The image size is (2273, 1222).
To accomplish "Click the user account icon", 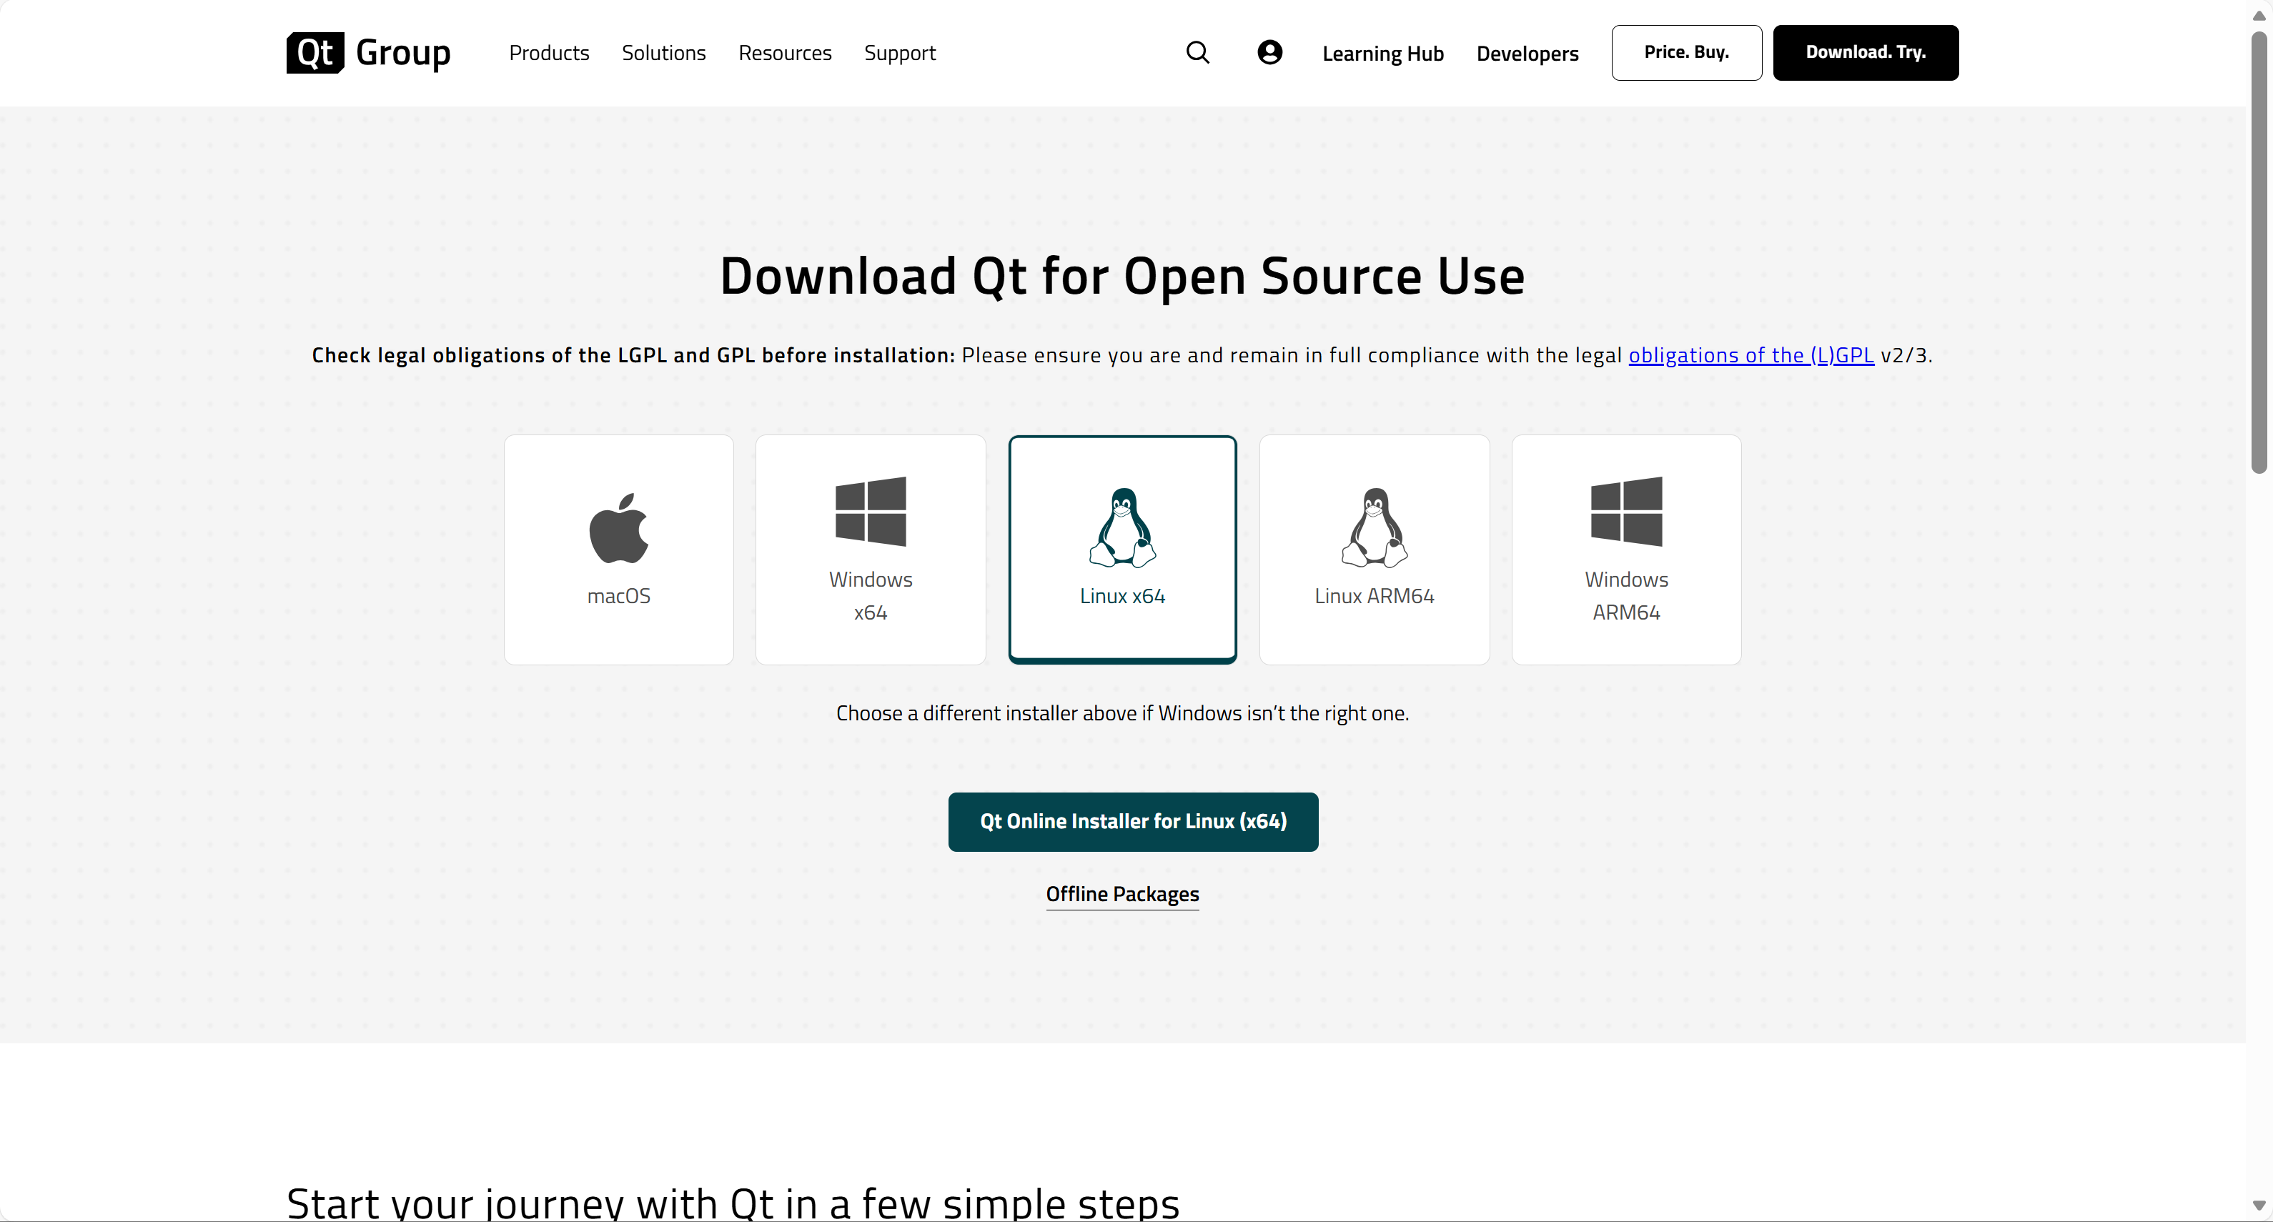I will pos(1269,53).
